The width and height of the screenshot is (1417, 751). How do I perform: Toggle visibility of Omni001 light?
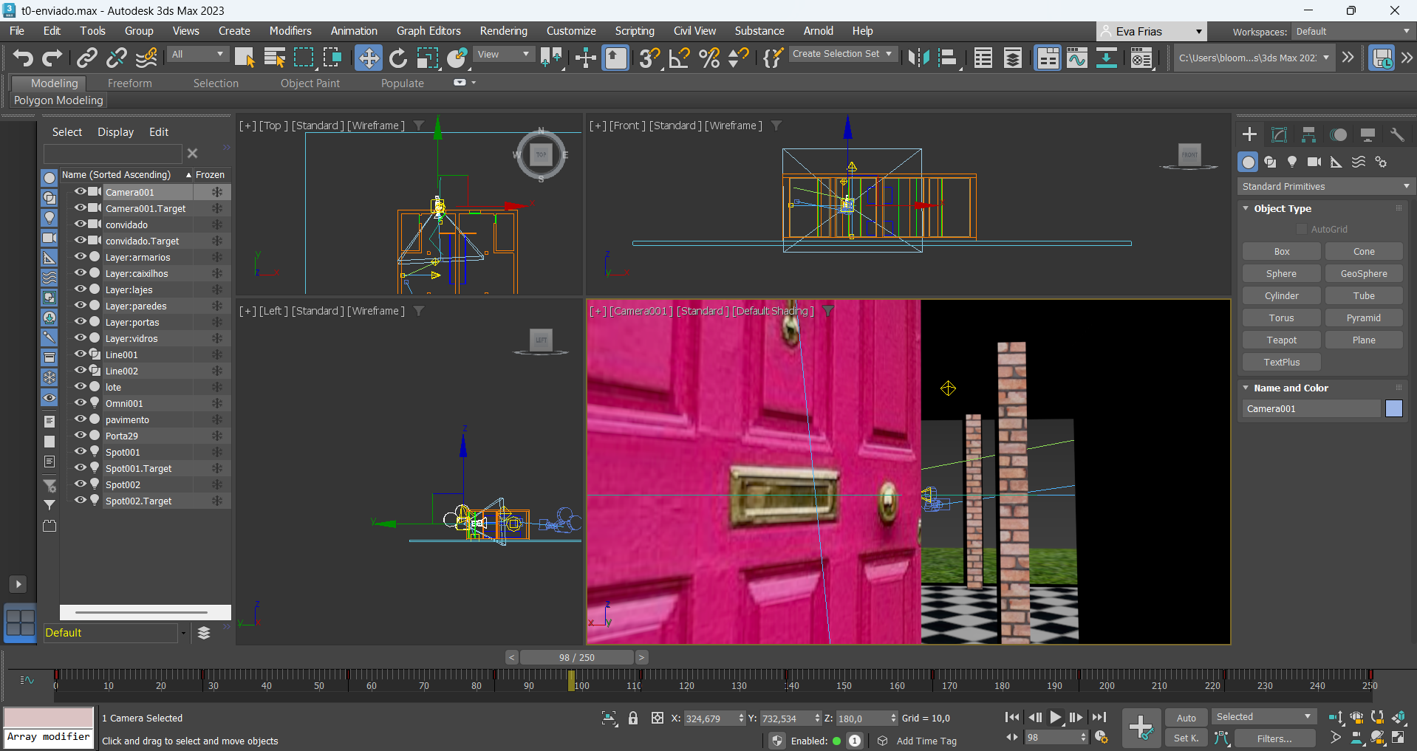click(80, 402)
